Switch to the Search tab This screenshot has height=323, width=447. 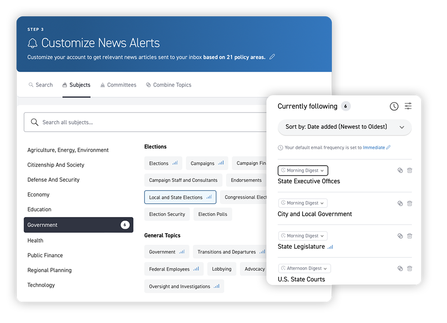point(41,84)
